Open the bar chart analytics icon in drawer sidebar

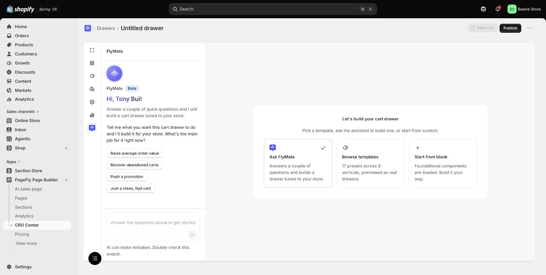point(92,115)
